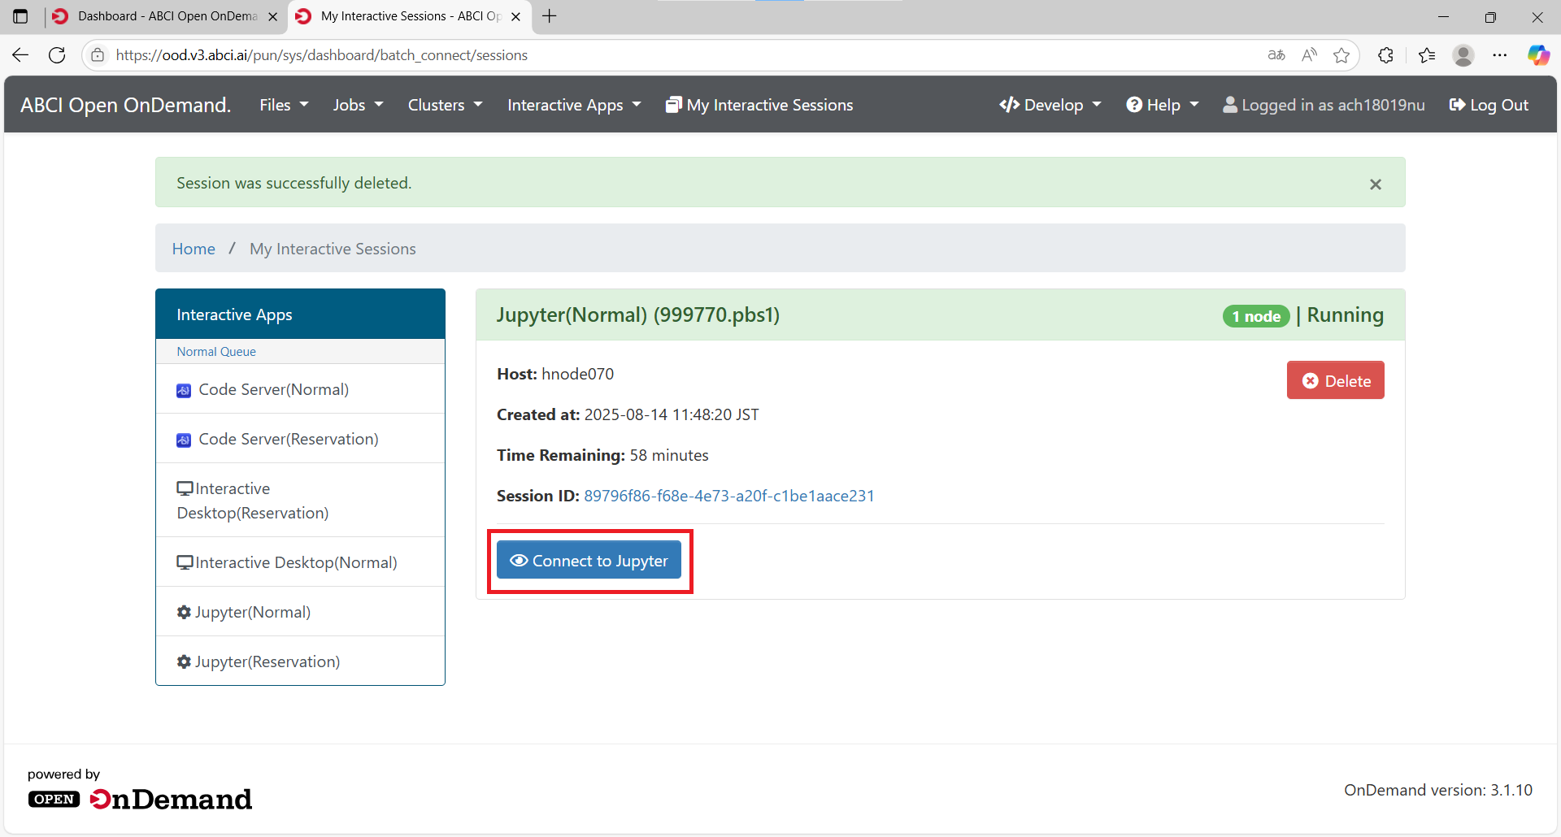The width and height of the screenshot is (1561, 837).
Task: Open Interactive Desktop(Normal) app
Action: [x=300, y=562]
